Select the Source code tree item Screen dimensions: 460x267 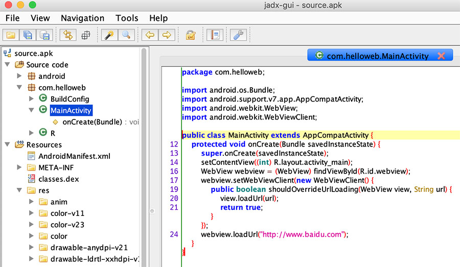pyautogui.click(x=47, y=64)
